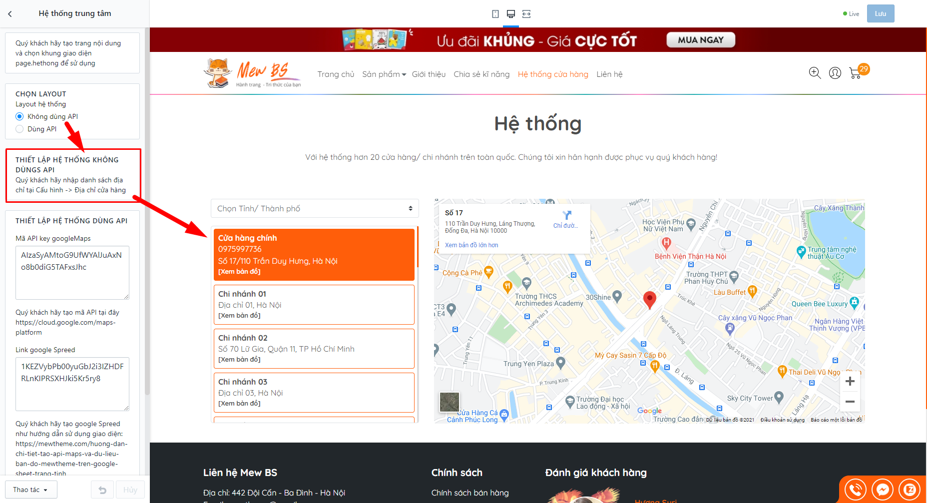The height and width of the screenshot is (503, 927).
Task: Expand the Sản phẩm menu
Action: coord(384,74)
